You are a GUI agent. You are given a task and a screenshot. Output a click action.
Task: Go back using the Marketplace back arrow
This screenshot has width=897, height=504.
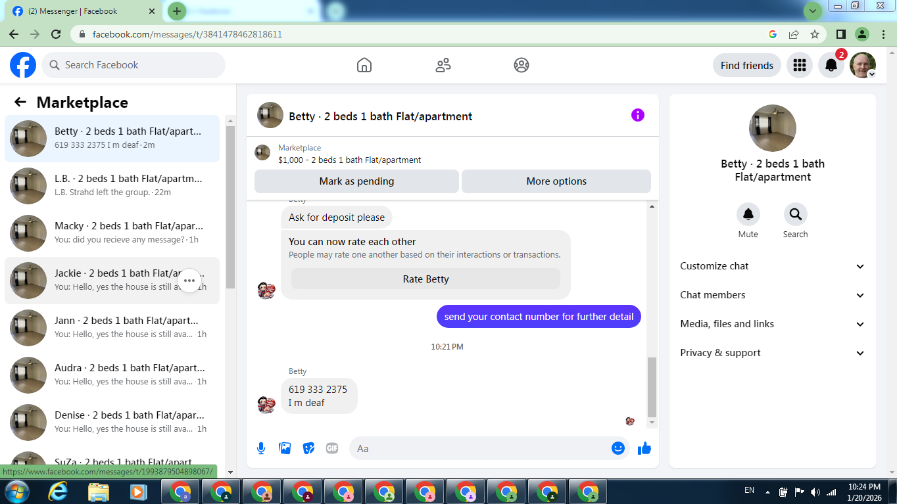pyautogui.click(x=20, y=102)
